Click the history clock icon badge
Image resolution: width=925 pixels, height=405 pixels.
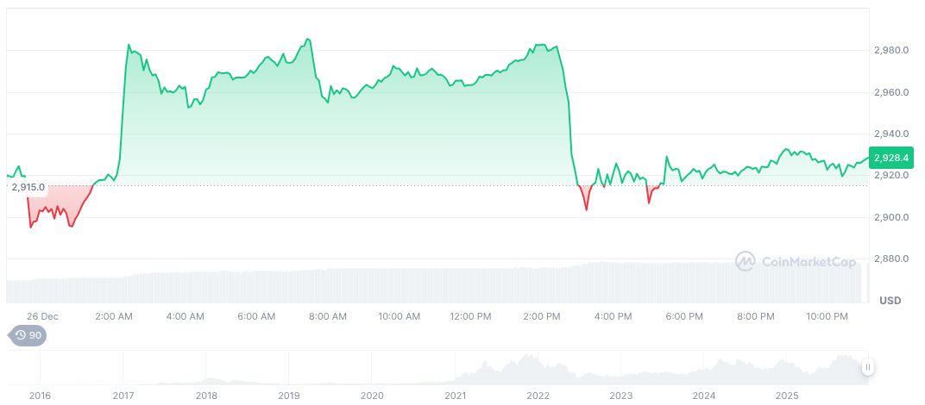27,335
